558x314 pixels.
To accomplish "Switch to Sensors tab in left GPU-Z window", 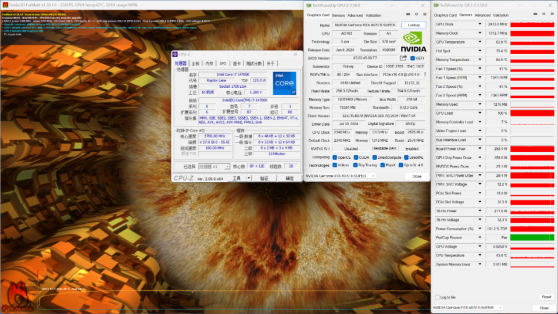I will point(338,15).
